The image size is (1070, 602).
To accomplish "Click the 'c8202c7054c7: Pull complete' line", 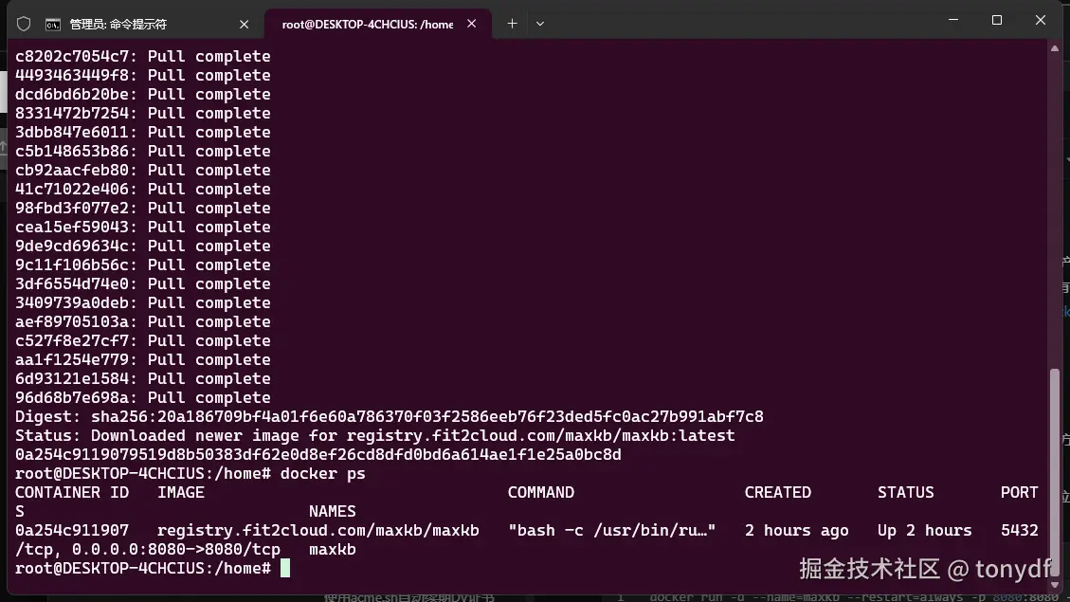I will coord(142,57).
